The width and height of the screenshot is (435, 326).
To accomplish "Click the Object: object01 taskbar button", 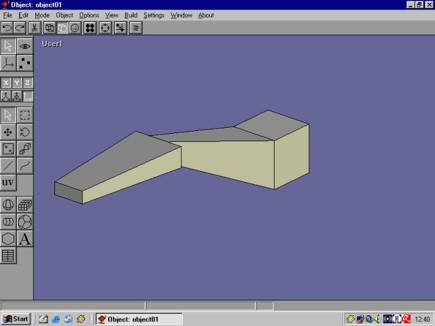I will click(x=139, y=319).
